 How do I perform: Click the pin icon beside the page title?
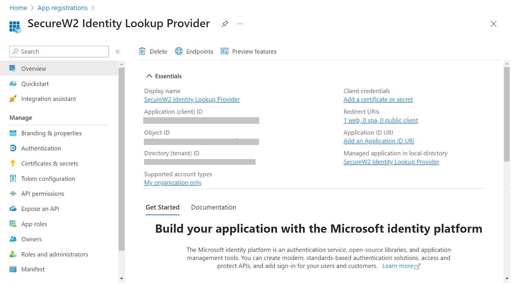225,24
